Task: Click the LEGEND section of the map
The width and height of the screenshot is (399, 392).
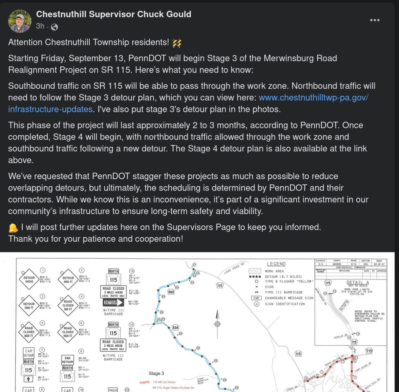Action: click(276, 264)
